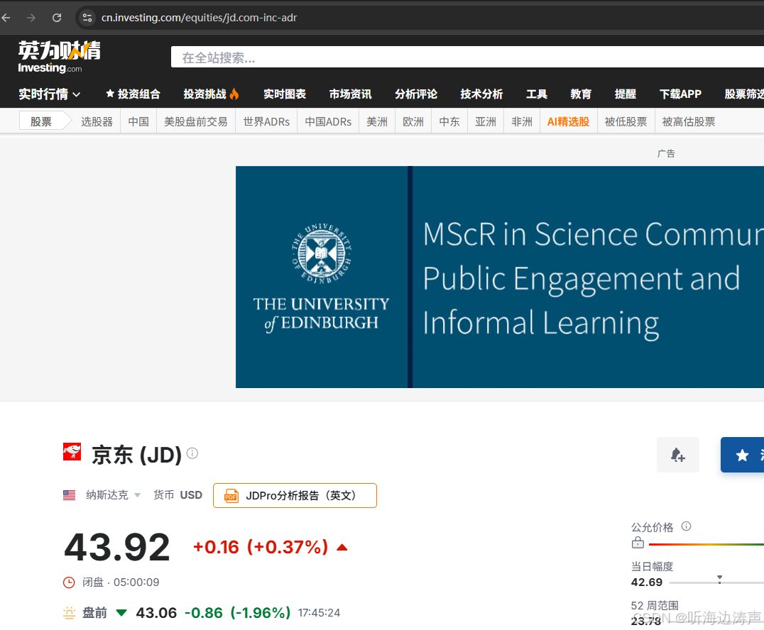Focus the site search box

tap(466, 57)
